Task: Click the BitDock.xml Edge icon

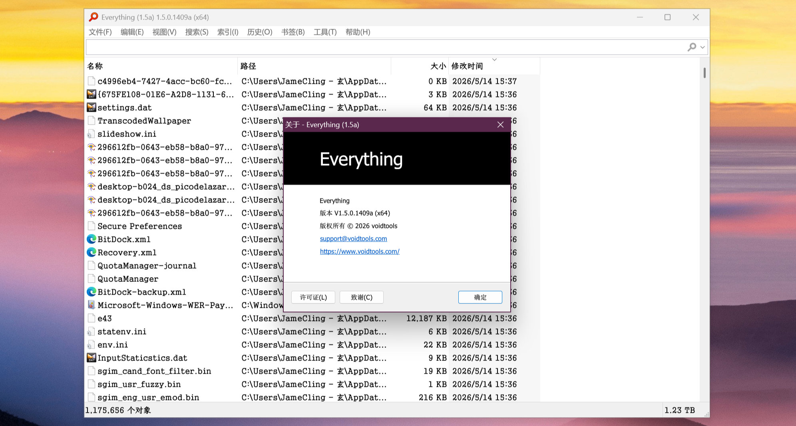Action: click(92, 239)
